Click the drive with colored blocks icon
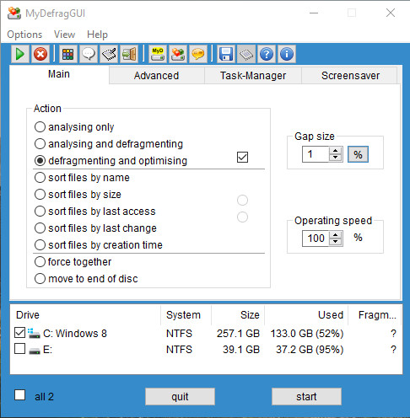The image size is (410, 418). click(x=178, y=54)
